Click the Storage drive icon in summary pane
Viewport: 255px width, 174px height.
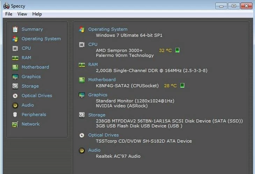click(x=82, y=115)
